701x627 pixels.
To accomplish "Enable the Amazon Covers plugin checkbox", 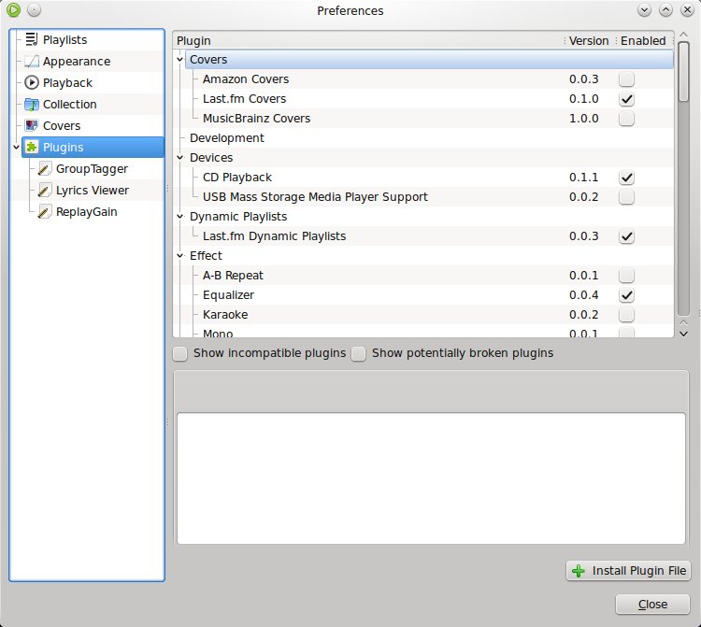I will [x=626, y=79].
